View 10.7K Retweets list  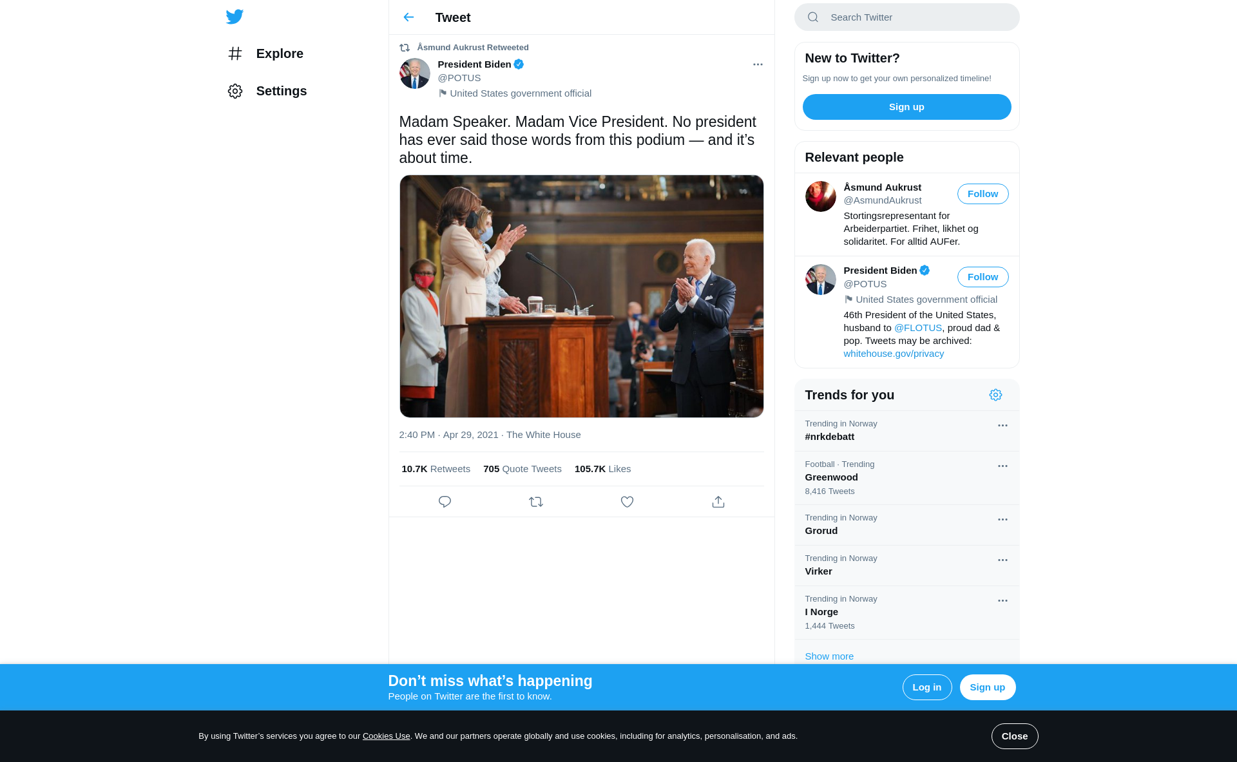436,469
